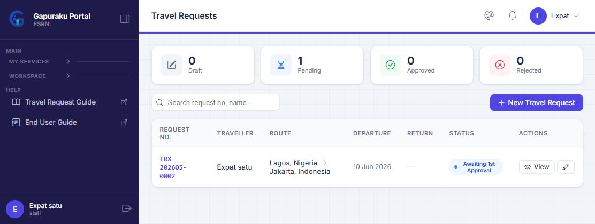Viewport: 595px width, 224px height.
Task: Click Expat satu name in sidebar footer
Action: coord(45,206)
